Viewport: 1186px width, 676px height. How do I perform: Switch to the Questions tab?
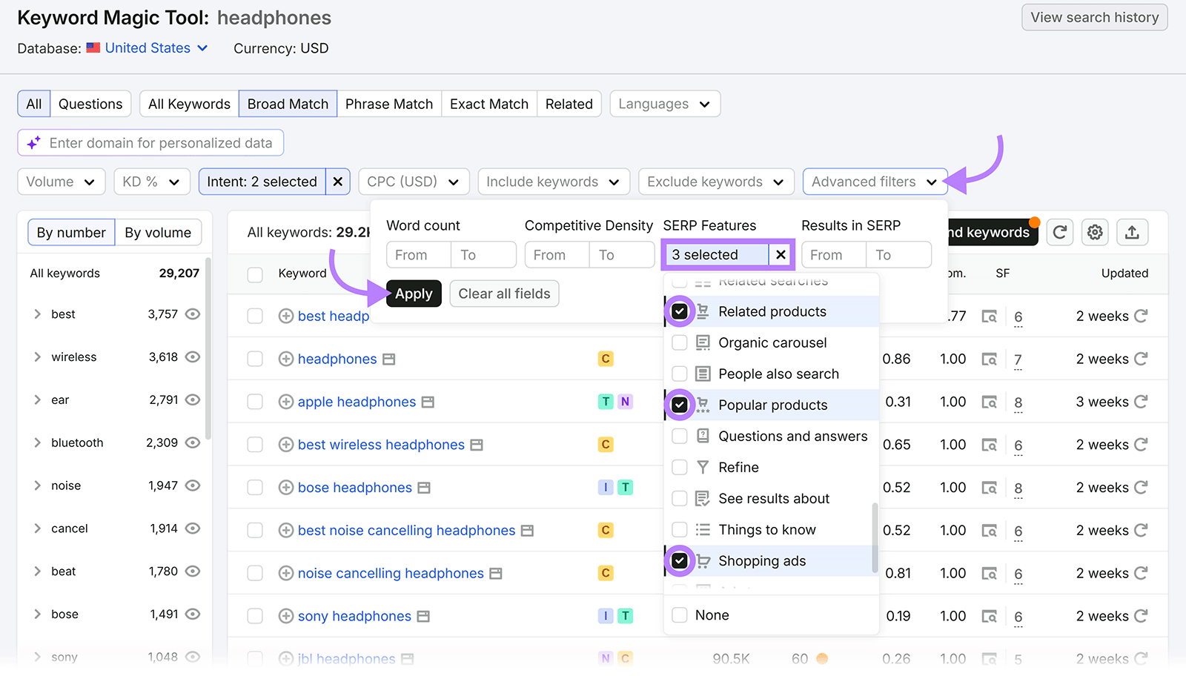point(90,104)
